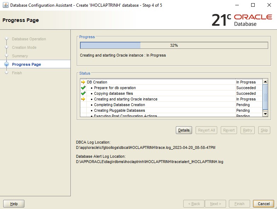Click the status list scroll up arrow

pos(265,82)
